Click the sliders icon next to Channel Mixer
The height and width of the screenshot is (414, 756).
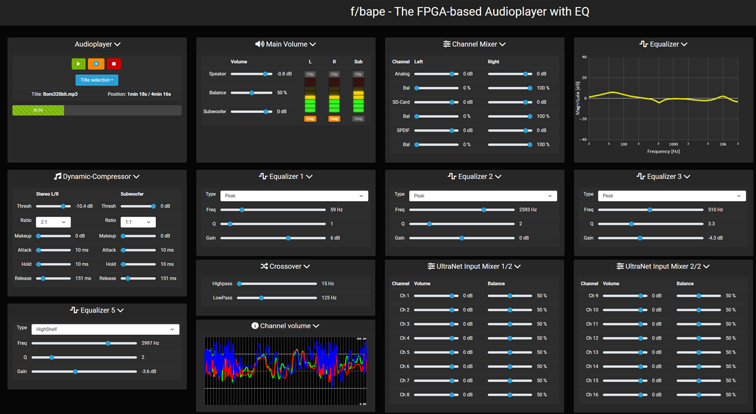pos(447,44)
